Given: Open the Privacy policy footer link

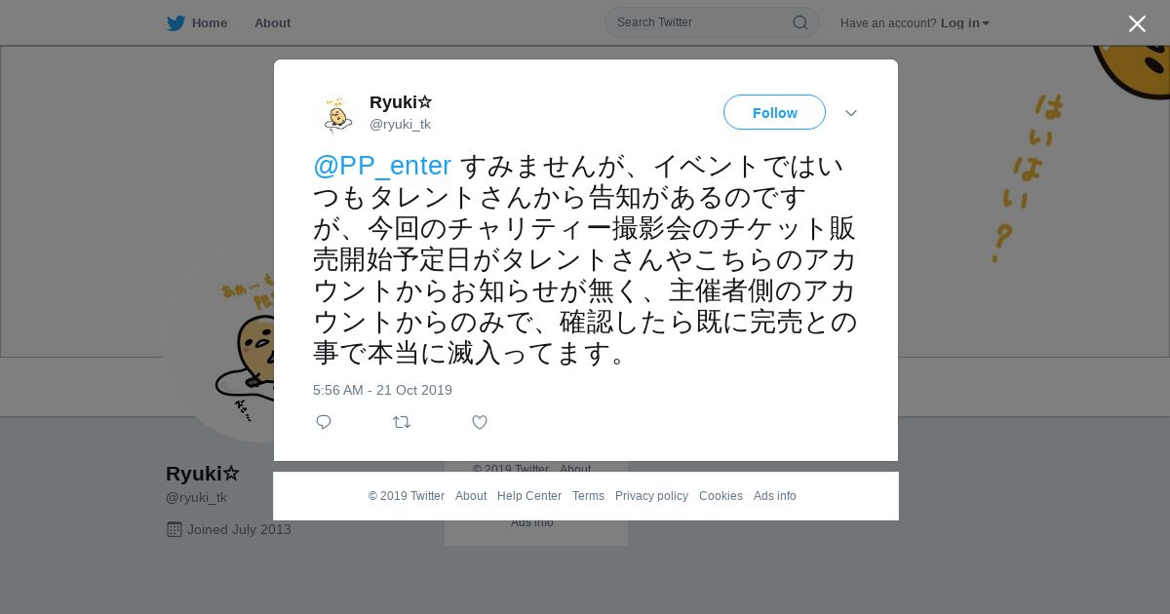Looking at the screenshot, I should pos(651,496).
